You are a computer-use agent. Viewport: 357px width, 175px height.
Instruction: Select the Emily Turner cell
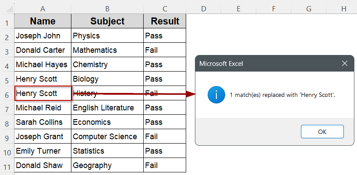click(42, 151)
